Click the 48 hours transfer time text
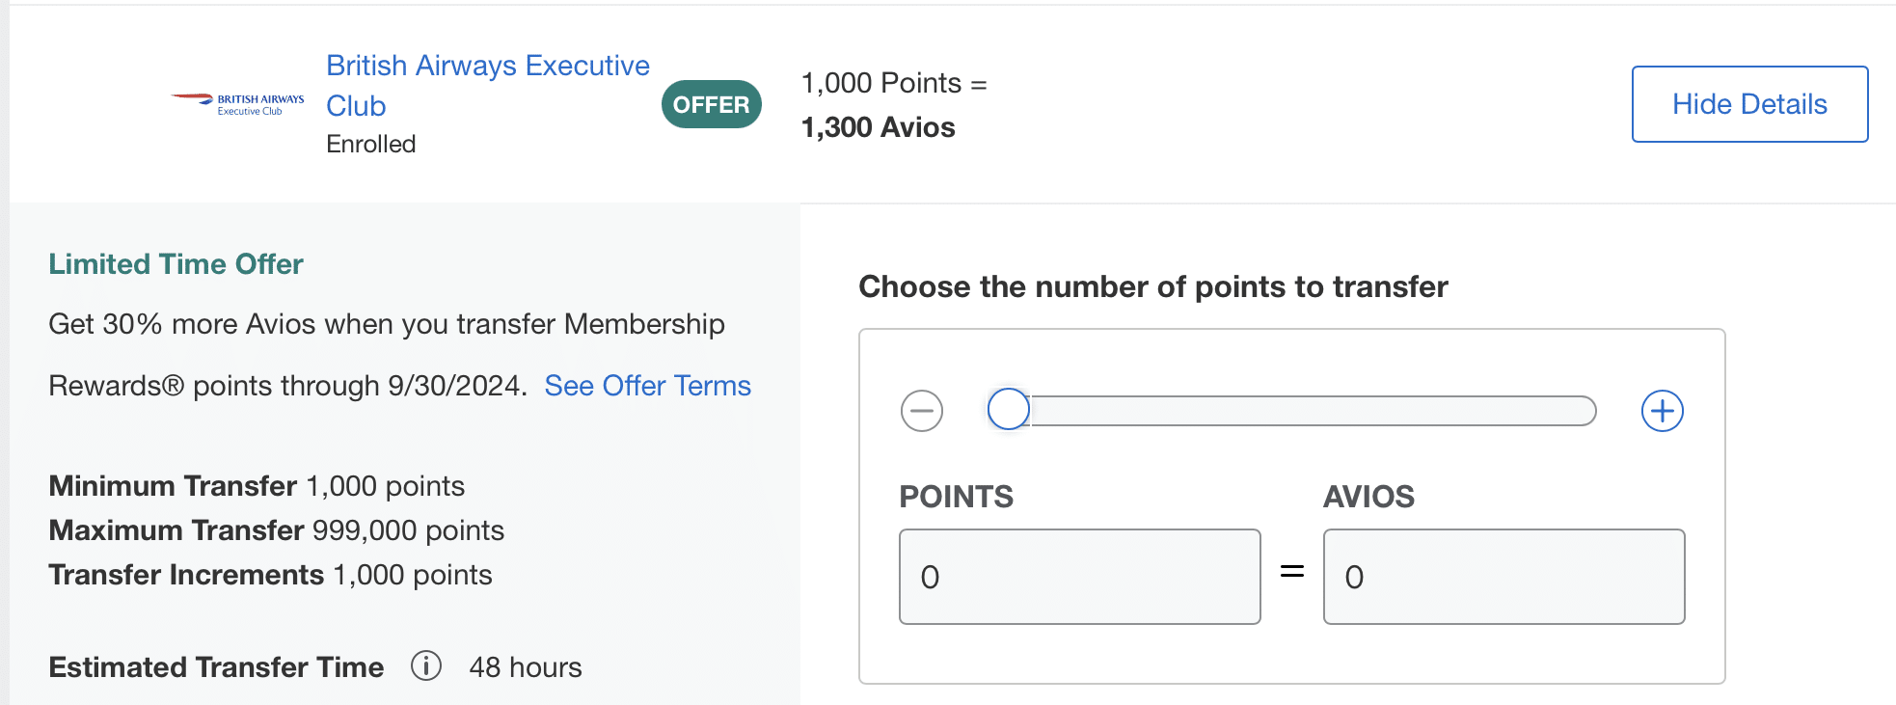1896x705 pixels. click(x=526, y=667)
